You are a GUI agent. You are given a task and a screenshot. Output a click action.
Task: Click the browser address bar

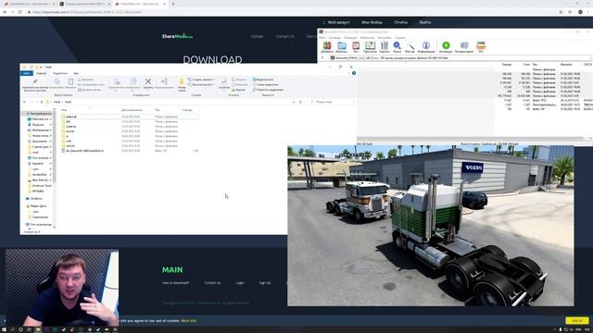(291, 12)
